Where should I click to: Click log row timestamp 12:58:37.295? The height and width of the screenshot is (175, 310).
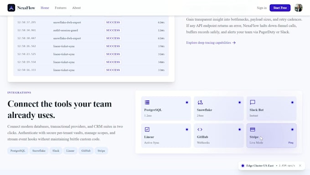pos(26,22)
